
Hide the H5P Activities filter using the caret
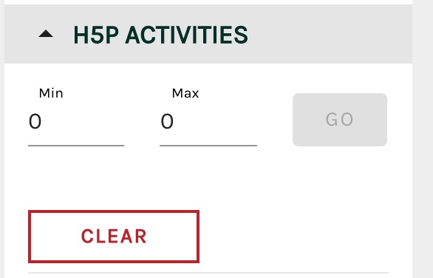click(x=46, y=34)
